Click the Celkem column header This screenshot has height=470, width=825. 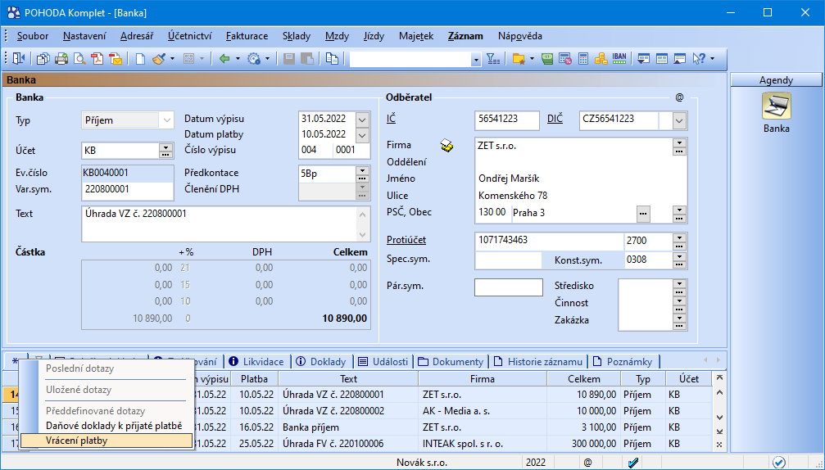583,378
